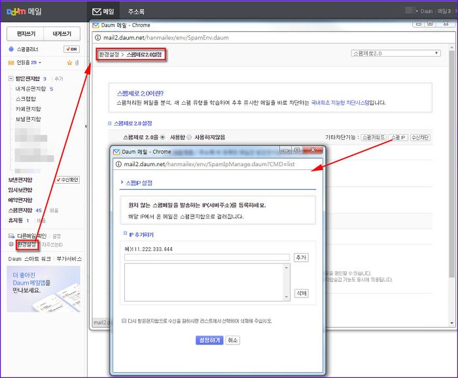458x378 pixels.
Task: Click the IP list scrollbar up arrow
Action: click(287, 267)
